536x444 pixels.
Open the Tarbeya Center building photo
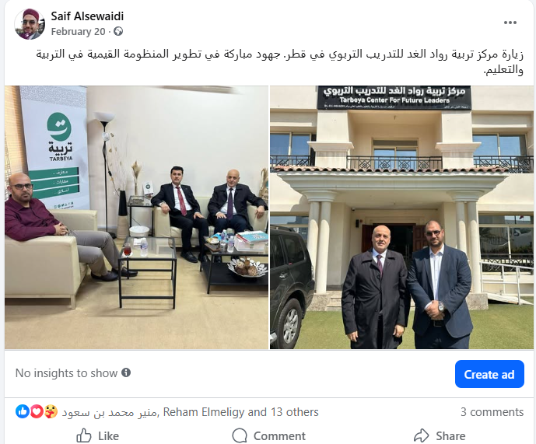(401, 218)
